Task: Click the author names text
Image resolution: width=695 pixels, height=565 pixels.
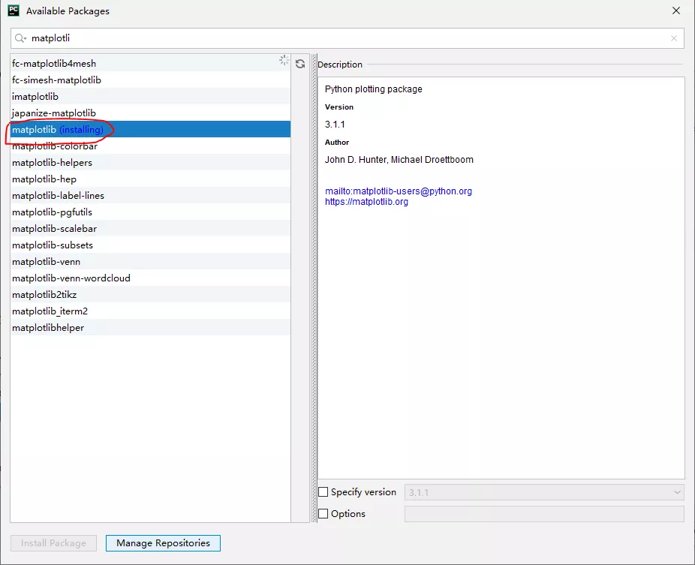Action: (x=399, y=160)
